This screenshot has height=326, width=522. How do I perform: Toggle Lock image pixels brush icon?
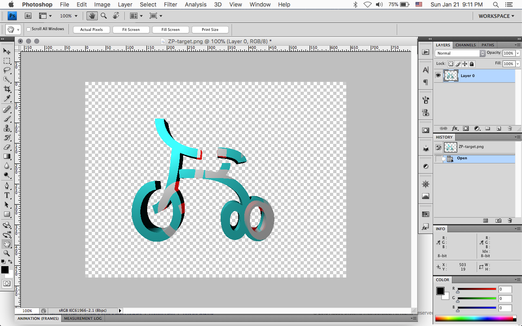458,64
